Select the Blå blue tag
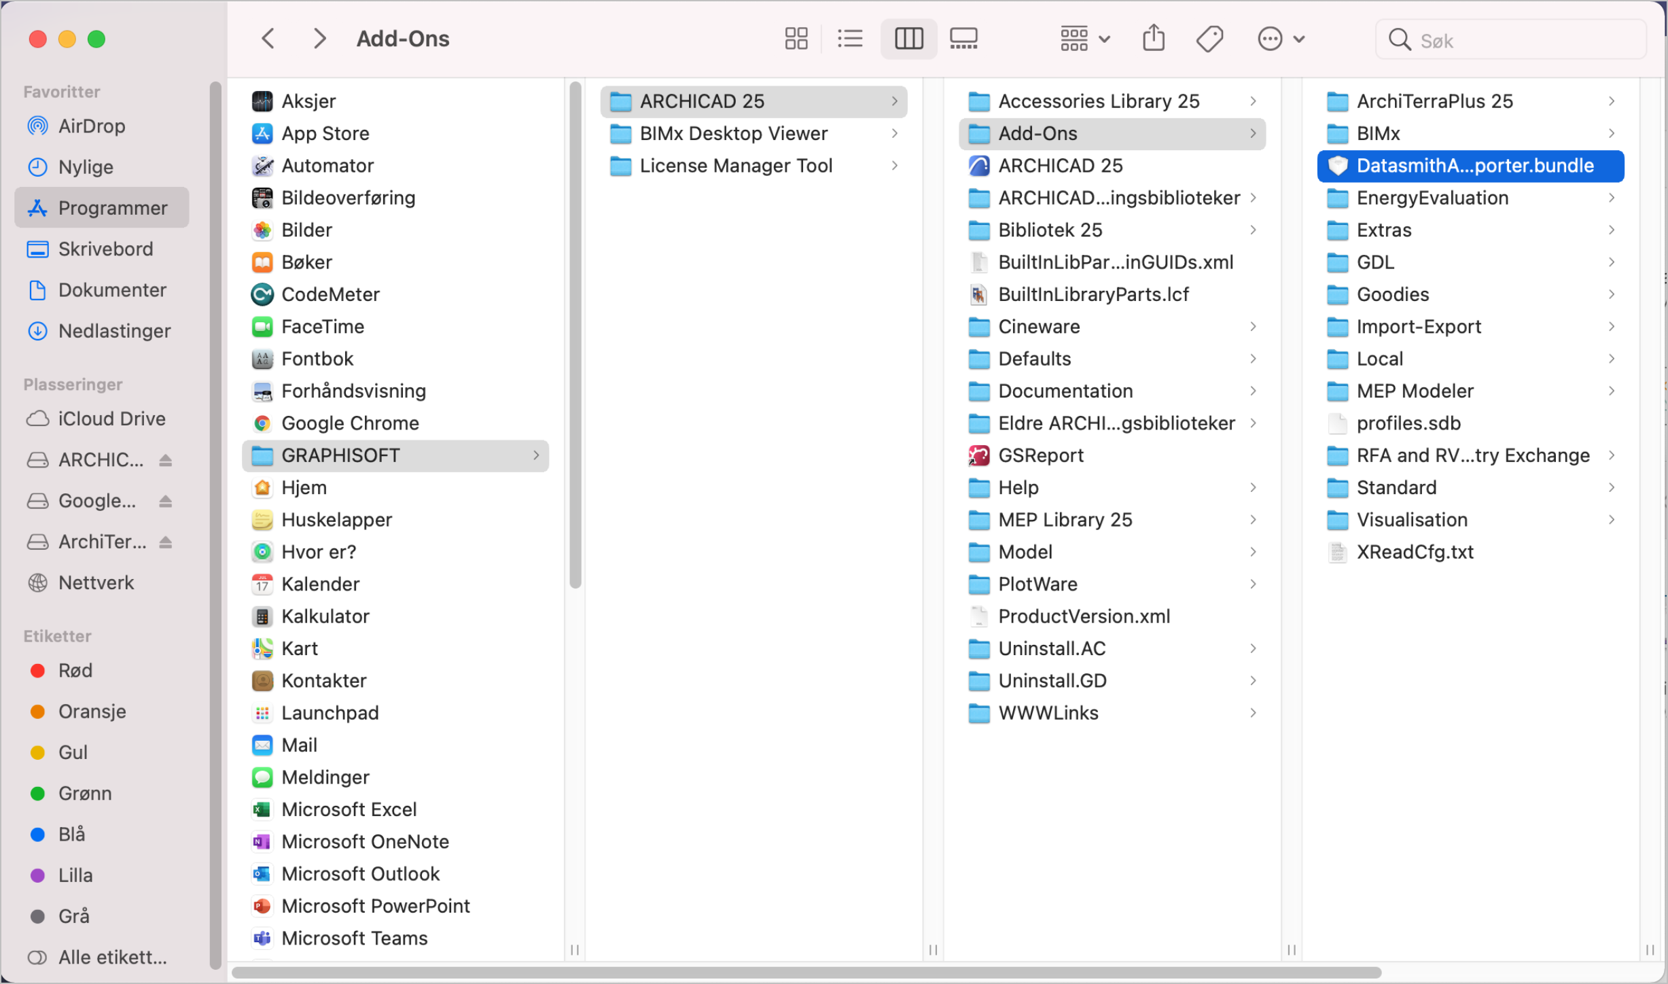 (x=102, y=834)
